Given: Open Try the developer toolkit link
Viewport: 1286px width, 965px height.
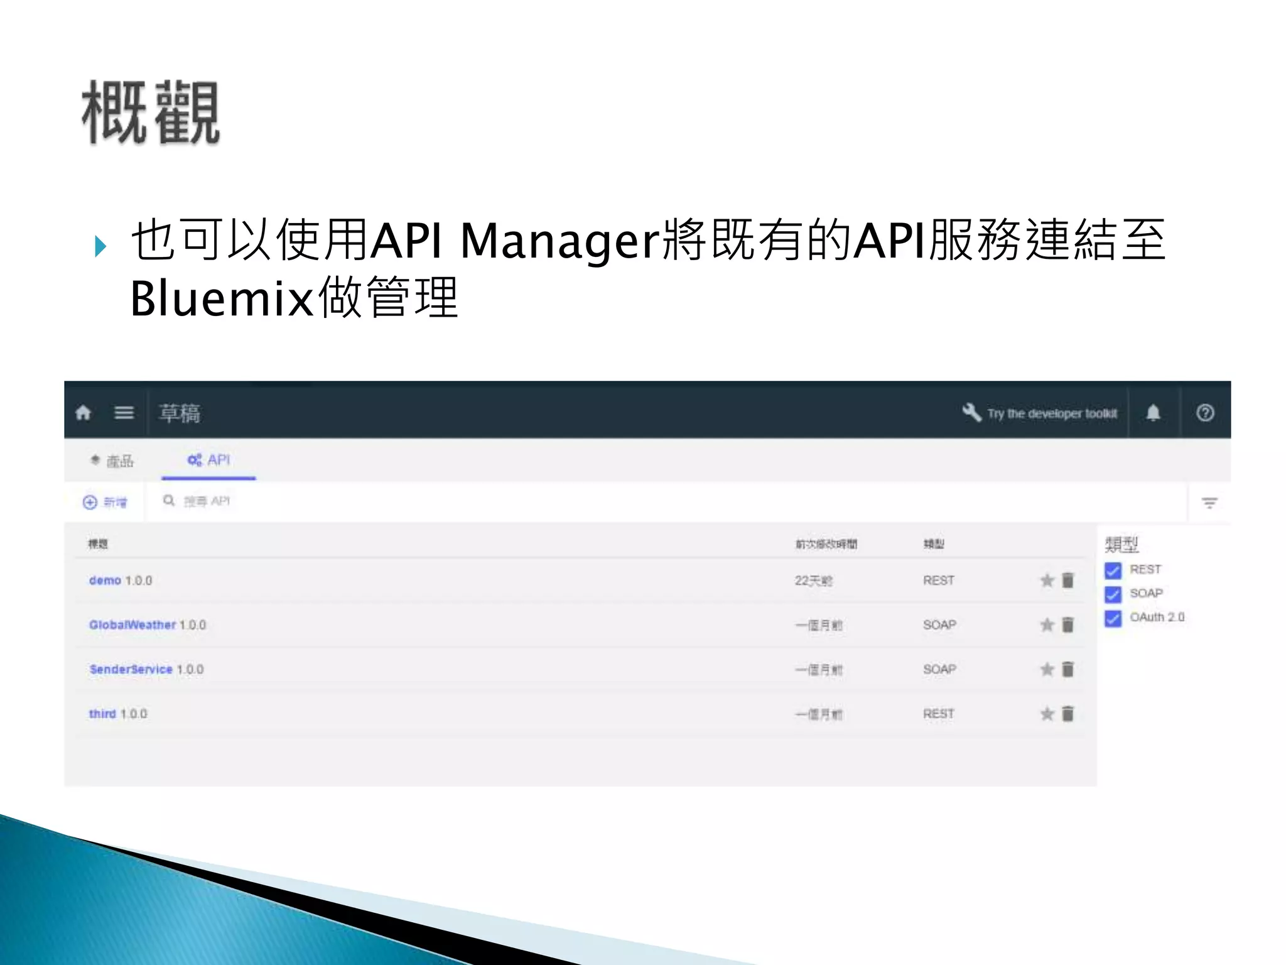Looking at the screenshot, I should (x=1052, y=413).
